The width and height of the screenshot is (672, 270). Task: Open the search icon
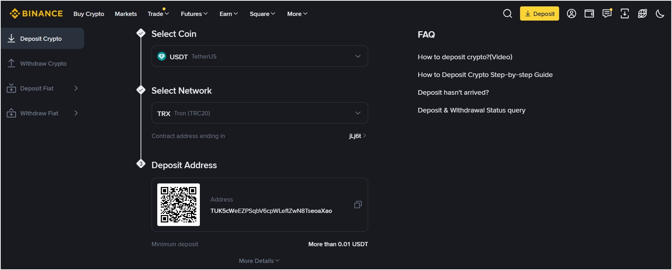coord(507,13)
